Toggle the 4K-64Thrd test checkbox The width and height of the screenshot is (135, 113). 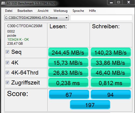[x=7, y=72]
